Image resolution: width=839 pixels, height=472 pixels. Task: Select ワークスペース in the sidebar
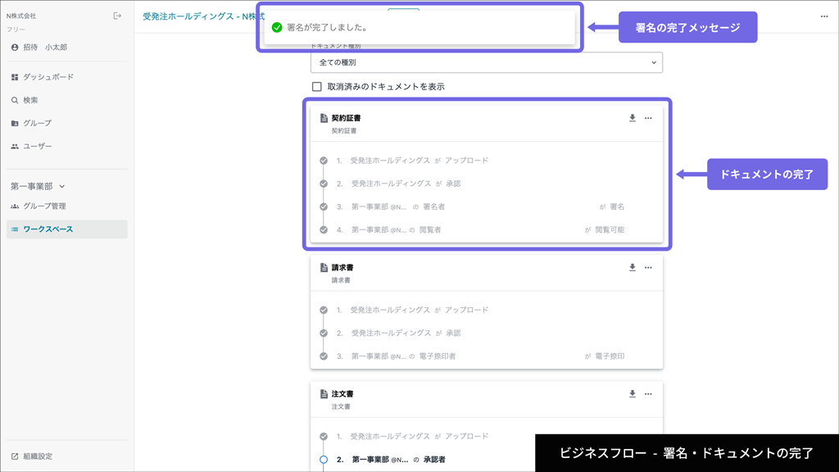click(66, 229)
